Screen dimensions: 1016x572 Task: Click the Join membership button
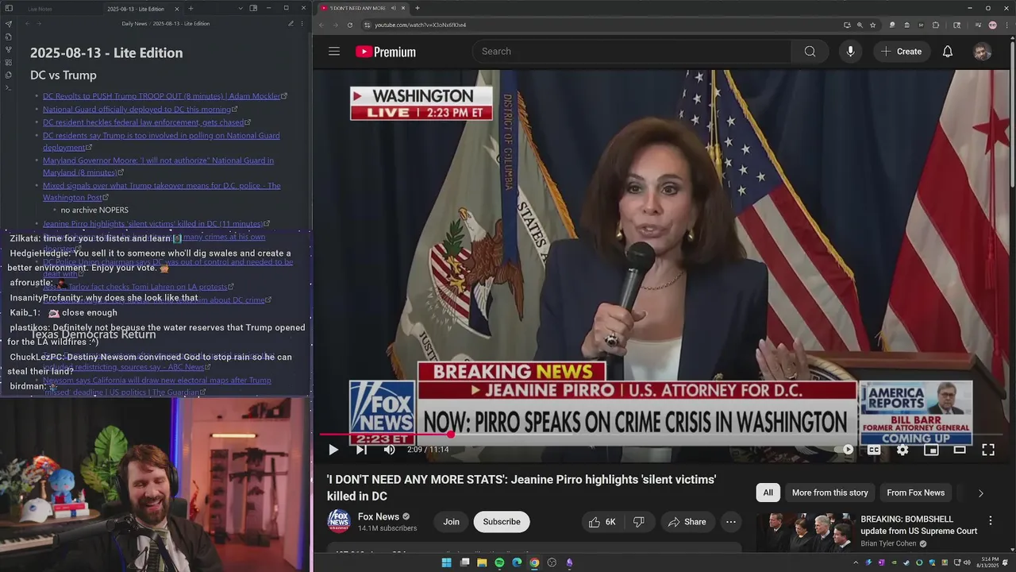[452, 522]
